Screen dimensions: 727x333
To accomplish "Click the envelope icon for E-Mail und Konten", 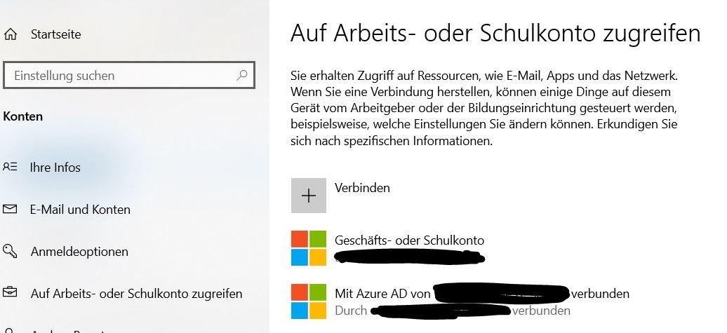I will point(10,210).
